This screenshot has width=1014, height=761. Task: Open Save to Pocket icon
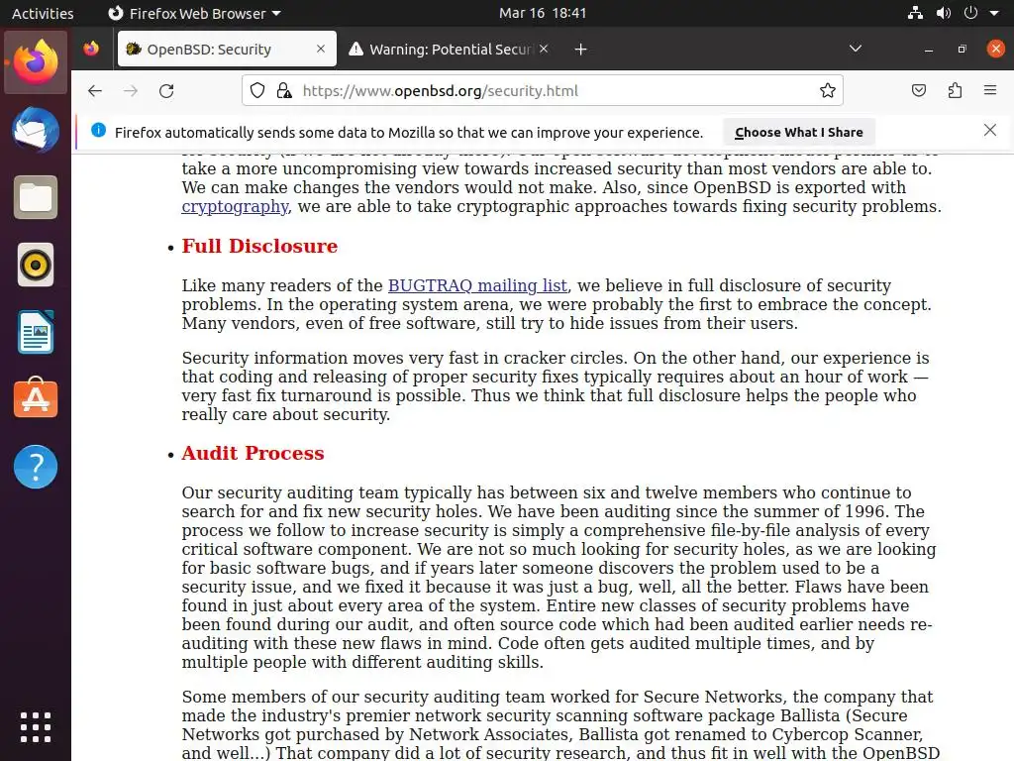(x=918, y=90)
